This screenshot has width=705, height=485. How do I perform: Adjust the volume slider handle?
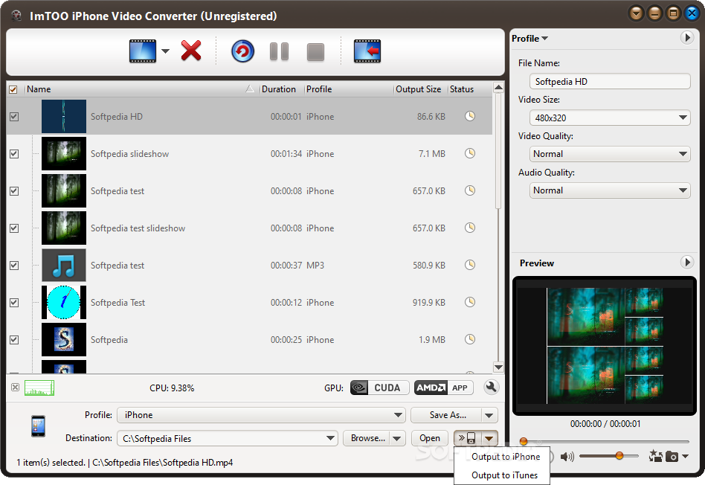click(619, 456)
